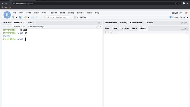Click the Viewer clear broom icon
This screenshot has height=107, width=190.
point(111,32)
